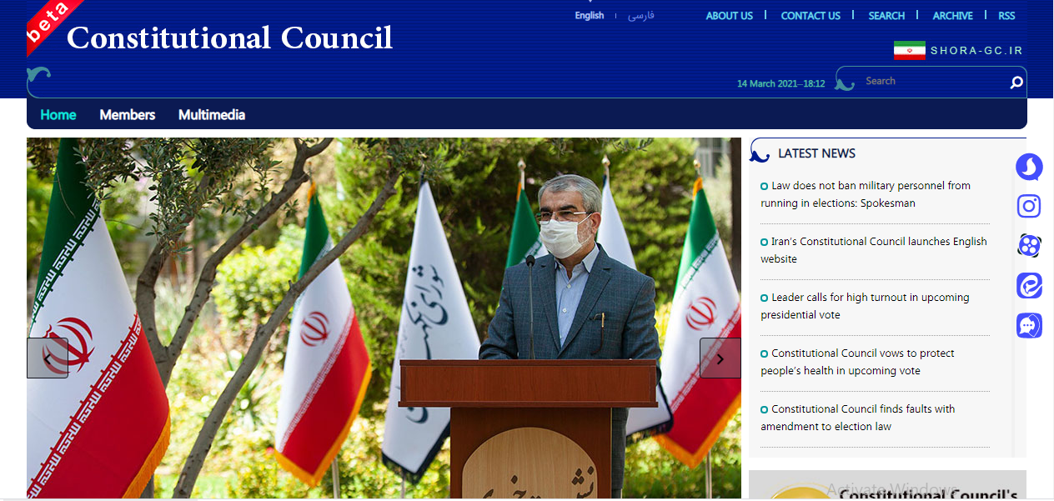The width and height of the screenshot is (1054, 501).
Task: Click the magnifying glass search icon
Action: pyautogui.click(x=1016, y=82)
